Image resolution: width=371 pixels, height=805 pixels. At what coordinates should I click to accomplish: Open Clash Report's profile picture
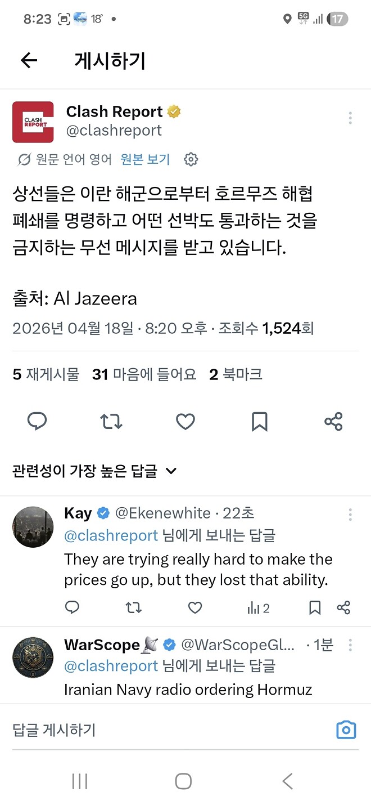point(33,122)
